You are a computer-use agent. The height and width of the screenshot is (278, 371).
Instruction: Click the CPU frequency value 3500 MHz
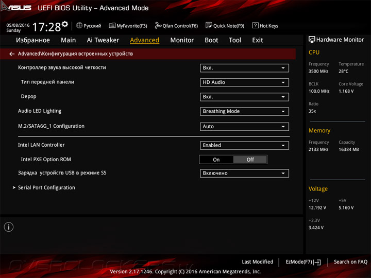pyautogui.click(x=318, y=71)
